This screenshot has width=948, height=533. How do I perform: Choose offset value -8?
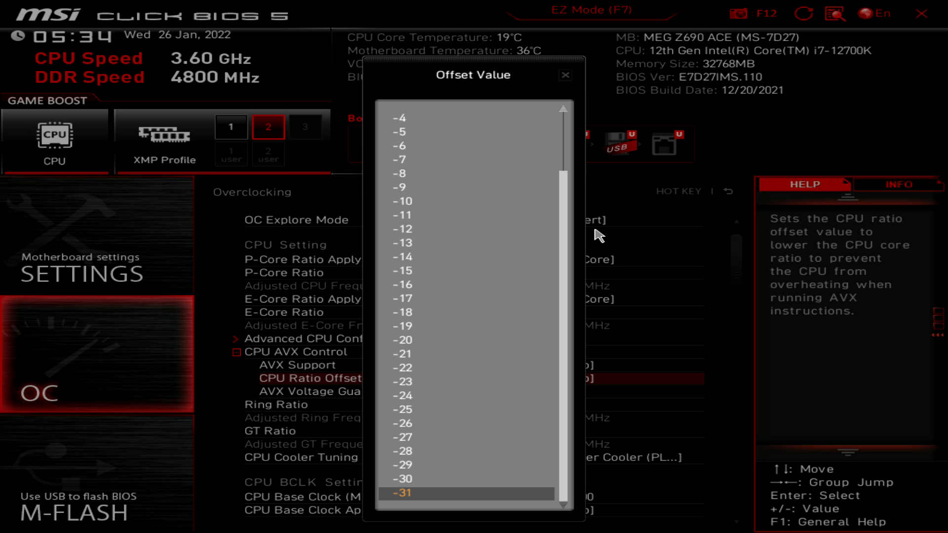pyautogui.click(x=466, y=173)
